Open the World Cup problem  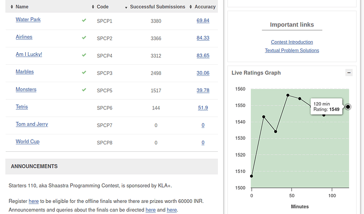[x=27, y=141]
